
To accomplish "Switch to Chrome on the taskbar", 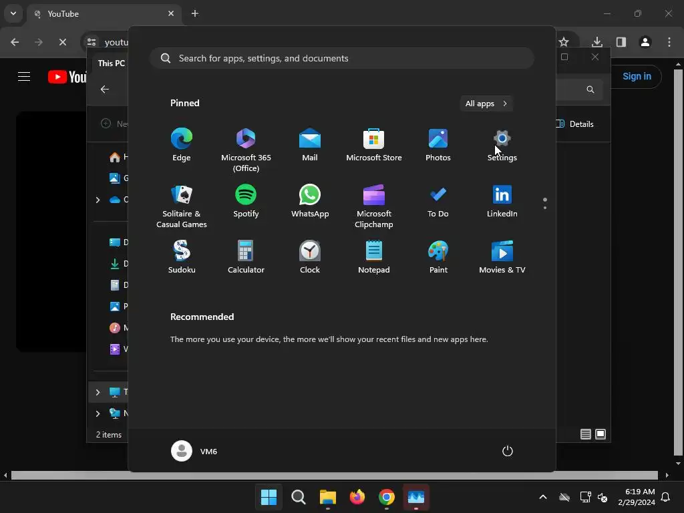I will 387,497.
